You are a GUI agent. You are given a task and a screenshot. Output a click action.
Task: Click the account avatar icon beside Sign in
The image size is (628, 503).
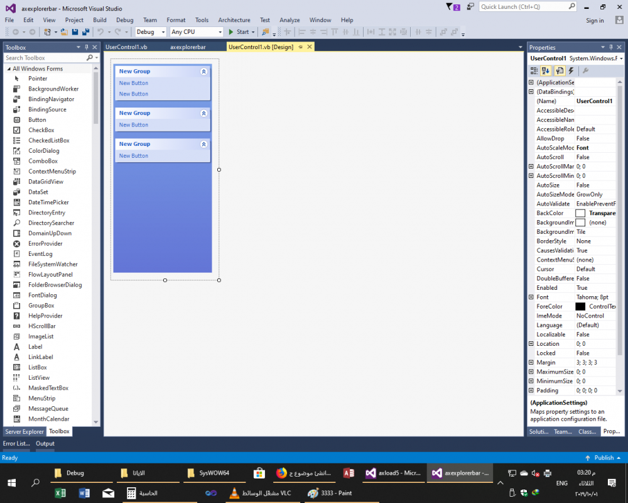619,20
